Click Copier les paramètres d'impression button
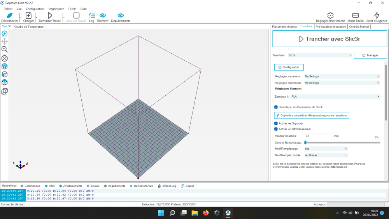 coord(312,115)
